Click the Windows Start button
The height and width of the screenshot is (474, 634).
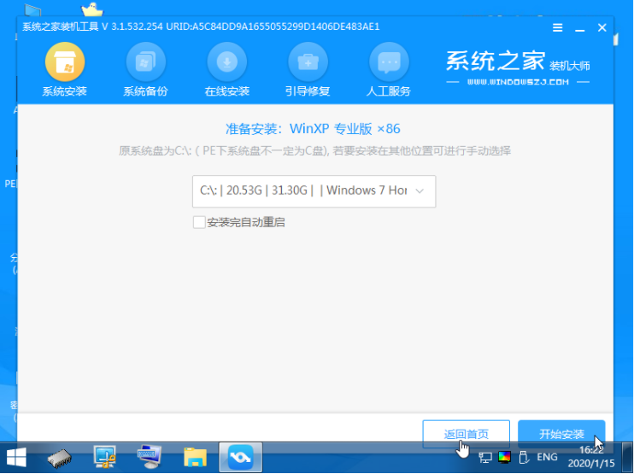point(16,457)
